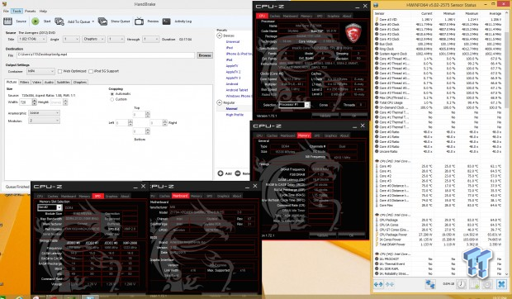Open the Angle dropdown
Viewport: 512px width, 299px height.
click(x=71, y=39)
